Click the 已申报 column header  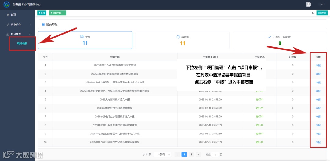coord(293,57)
